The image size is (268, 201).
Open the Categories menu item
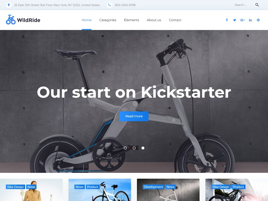(108, 20)
